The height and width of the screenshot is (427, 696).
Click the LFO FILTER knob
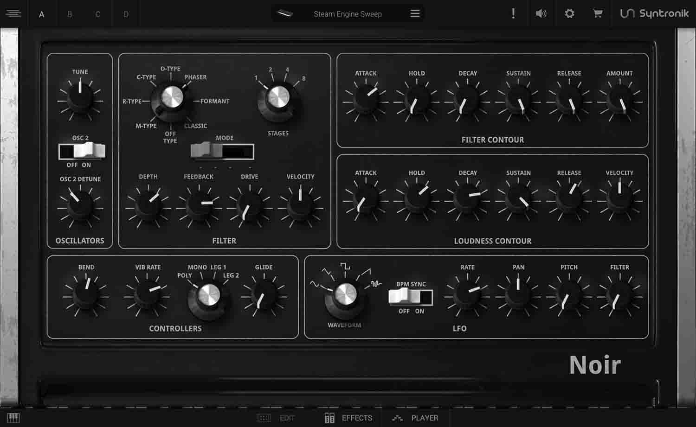click(619, 294)
